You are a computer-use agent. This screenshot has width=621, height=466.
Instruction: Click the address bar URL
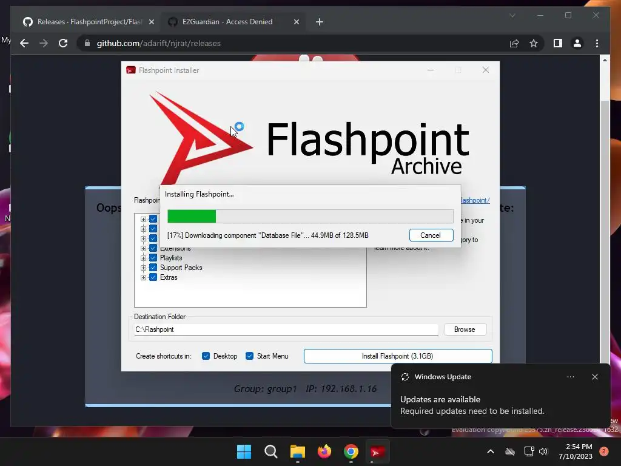[x=158, y=43]
